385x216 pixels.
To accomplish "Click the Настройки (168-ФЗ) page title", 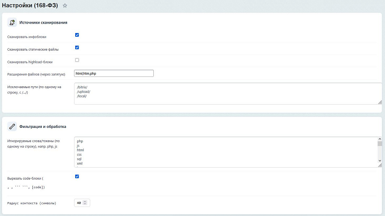I will pyautogui.click(x=30, y=6).
